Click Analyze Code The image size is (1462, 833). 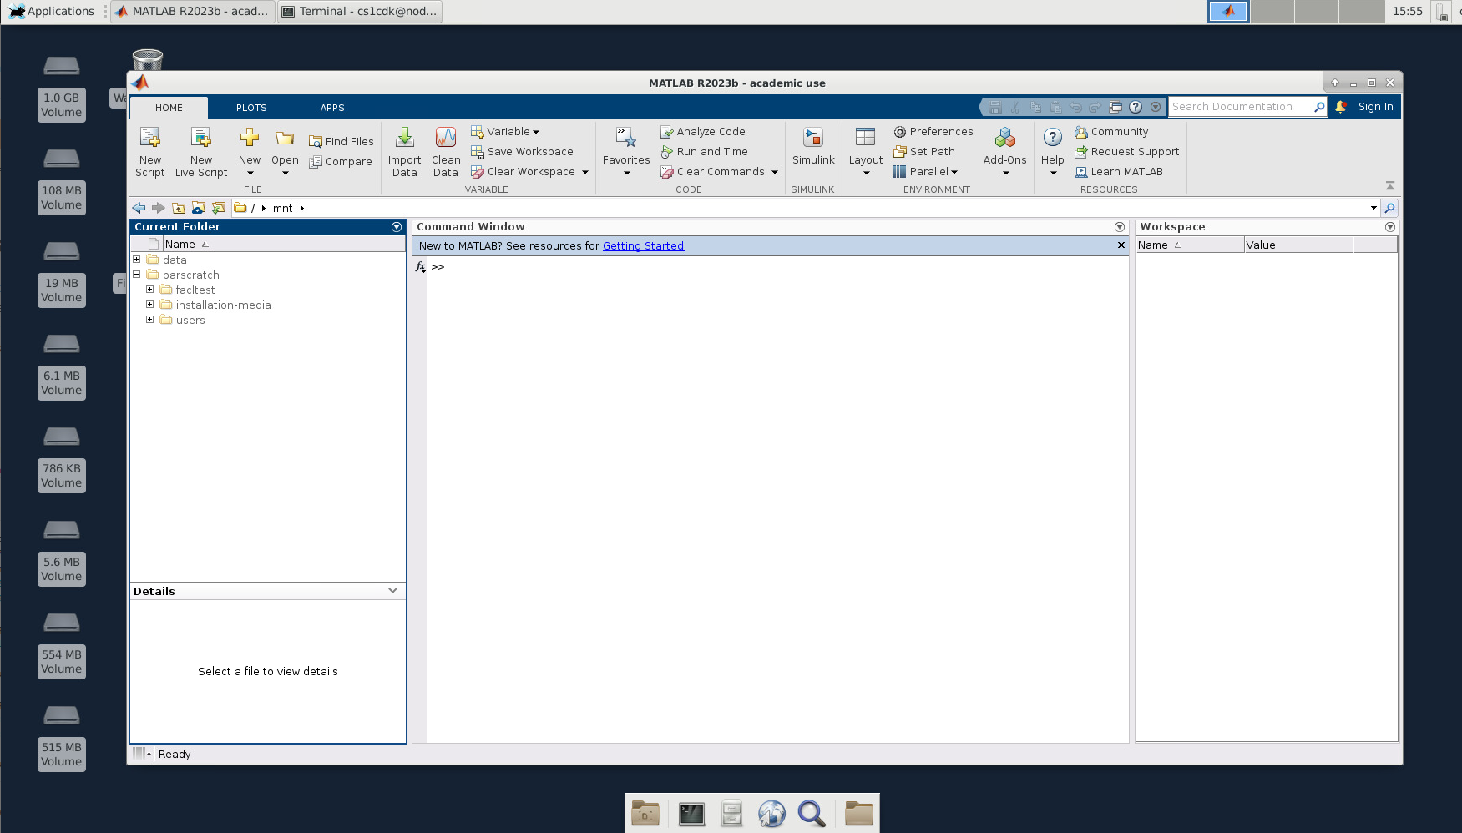point(702,131)
